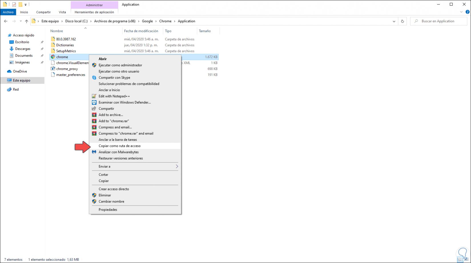Expand the chevron after Disco local (C:)
Image resolution: width=471 pixels, height=263 pixels.
coord(91,21)
